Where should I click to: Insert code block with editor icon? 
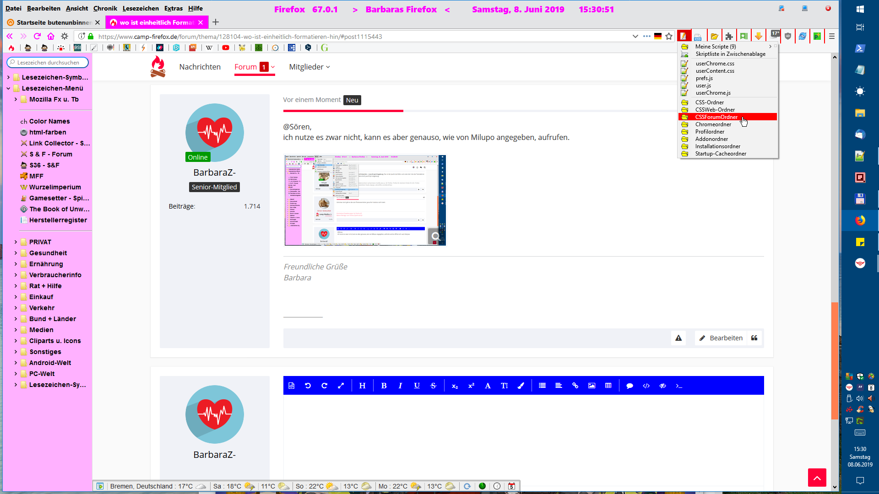(x=646, y=386)
